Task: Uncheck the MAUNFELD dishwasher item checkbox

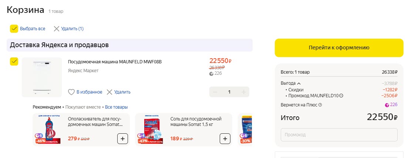Action: tap(14, 62)
